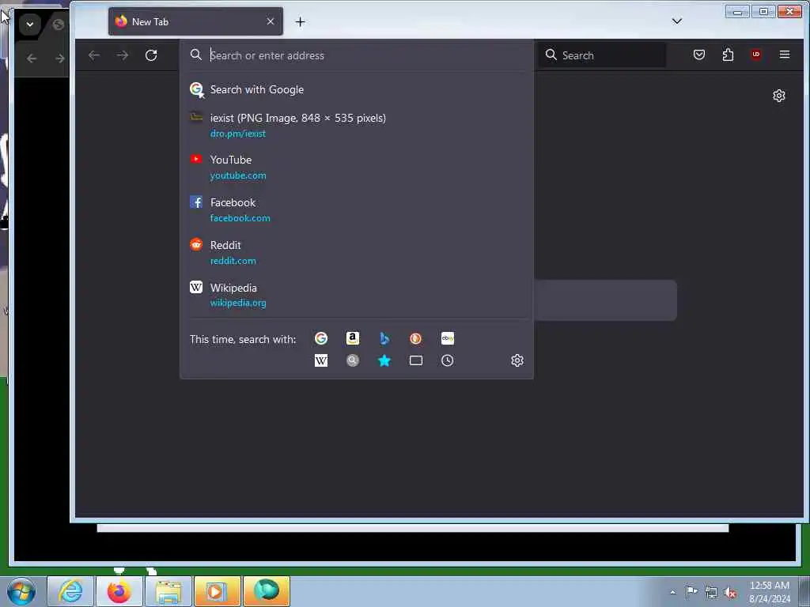Go forward in Firefox front window

coord(123,55)
